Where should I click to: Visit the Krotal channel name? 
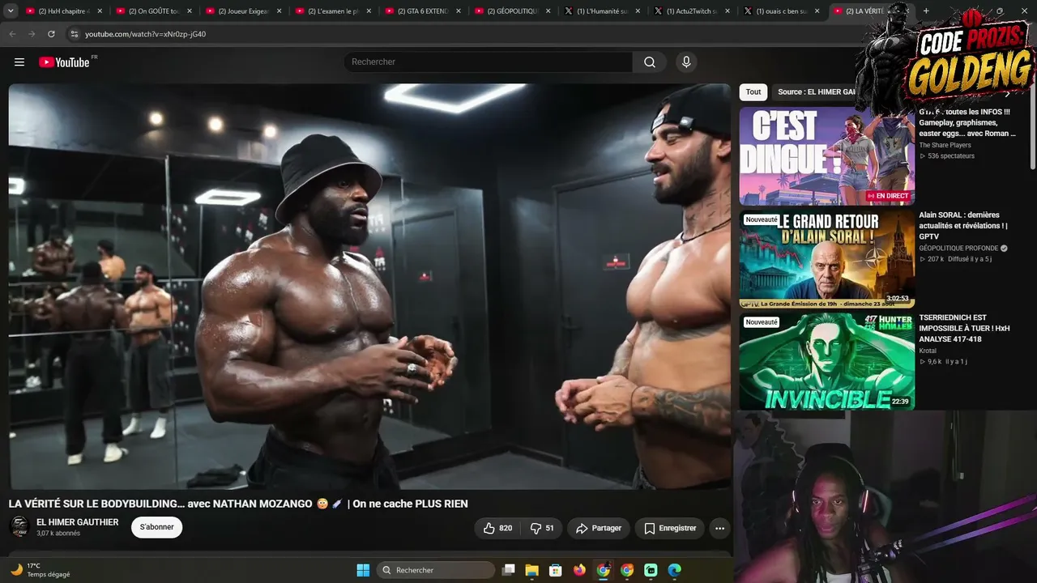pos(928,351)
